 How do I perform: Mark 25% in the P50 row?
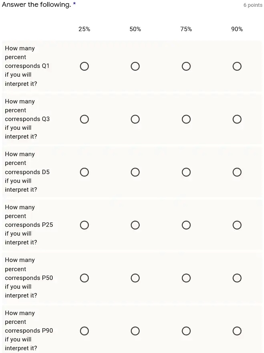point(84,278)
